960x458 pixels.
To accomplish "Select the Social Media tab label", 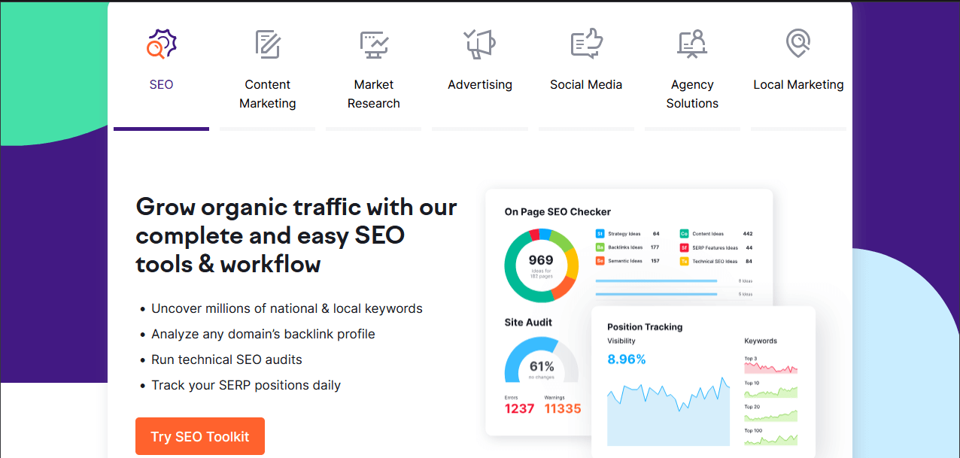I will pos(586,84).
